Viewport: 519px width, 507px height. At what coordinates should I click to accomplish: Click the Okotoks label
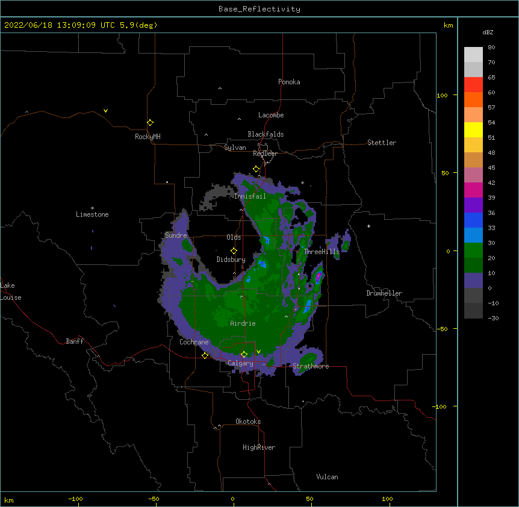[248, 421]
